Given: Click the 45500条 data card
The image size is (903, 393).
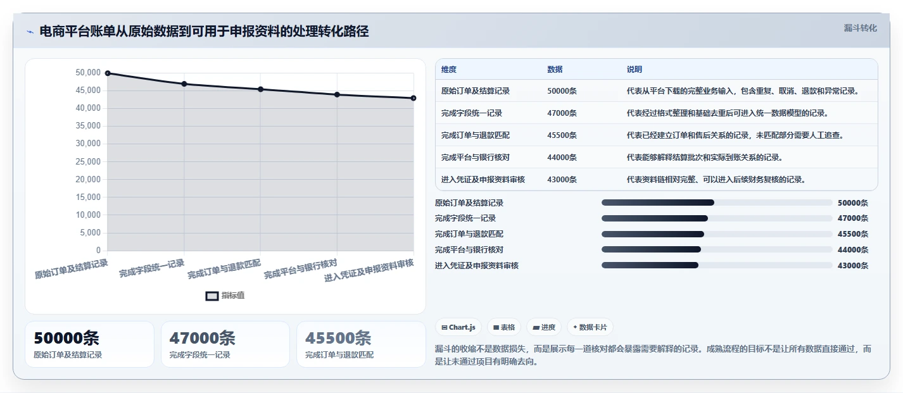Looking at the screenshot, I should pos(361,344).
